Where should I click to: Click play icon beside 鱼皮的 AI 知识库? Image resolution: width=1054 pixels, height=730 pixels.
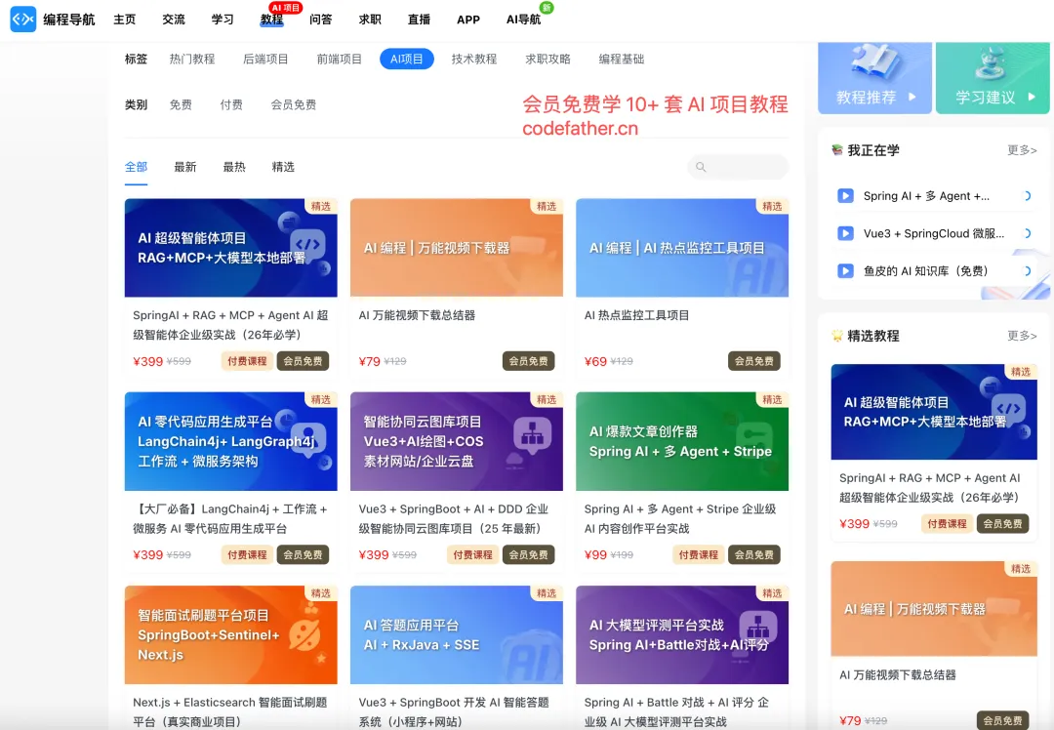tap(845, 271)
